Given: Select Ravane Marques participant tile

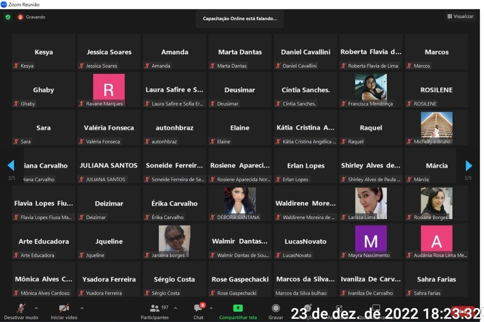Looking at the screenshot, I should [x=109, y=89].
